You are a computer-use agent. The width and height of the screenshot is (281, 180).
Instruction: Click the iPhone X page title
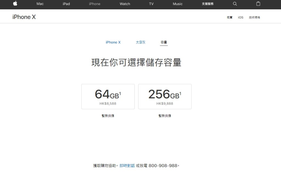pos(24,17)
